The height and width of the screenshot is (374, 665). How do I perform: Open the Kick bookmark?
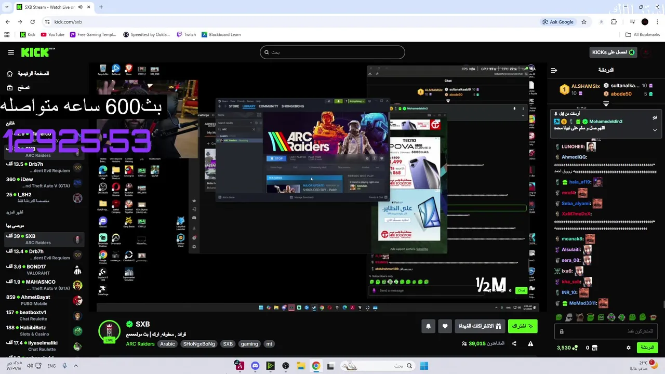point(28,35)
